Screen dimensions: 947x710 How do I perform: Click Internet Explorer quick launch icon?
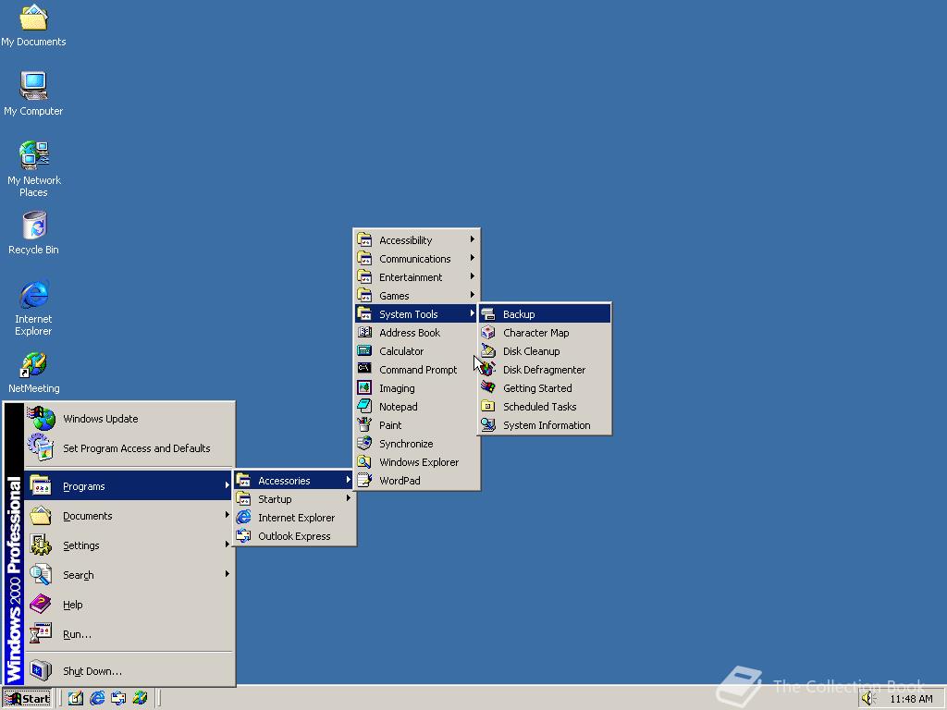(x=97, y=698)
